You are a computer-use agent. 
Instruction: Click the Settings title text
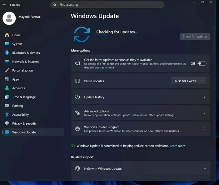tap(15, 5)
